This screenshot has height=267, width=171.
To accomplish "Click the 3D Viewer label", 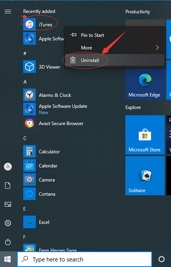I will [x=50, y=67].
